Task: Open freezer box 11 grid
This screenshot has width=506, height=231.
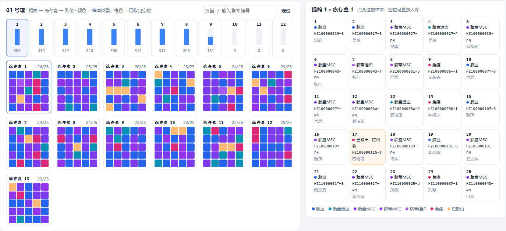Action: pyautogui.click(x=223, y=143)
